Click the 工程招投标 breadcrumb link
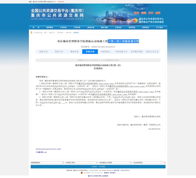196x178 pixels. pos(60,32)
